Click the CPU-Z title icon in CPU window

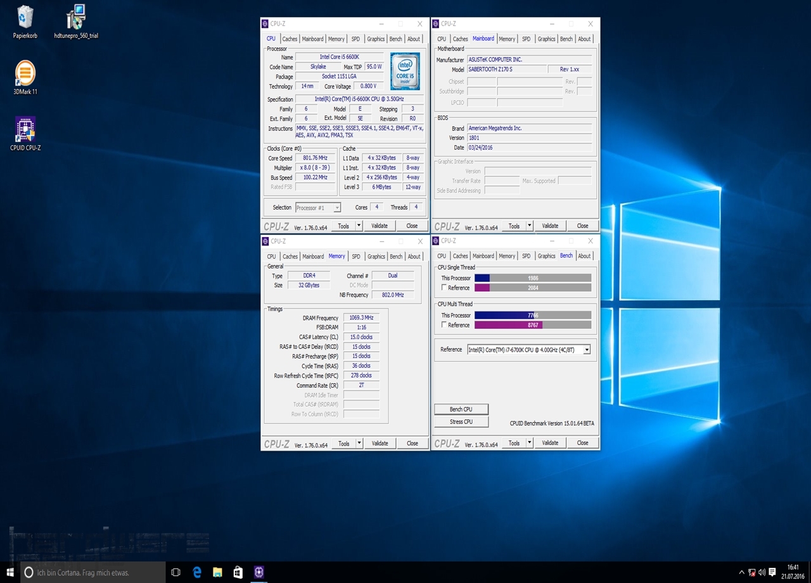(x=265, y=24)
